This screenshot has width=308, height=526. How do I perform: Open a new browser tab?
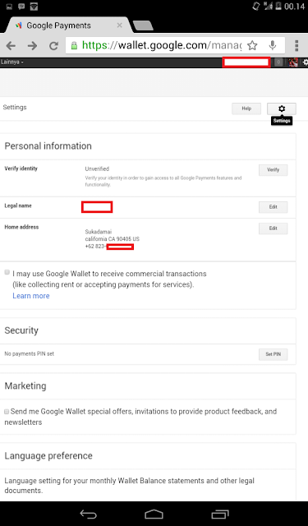coord(143,25)
